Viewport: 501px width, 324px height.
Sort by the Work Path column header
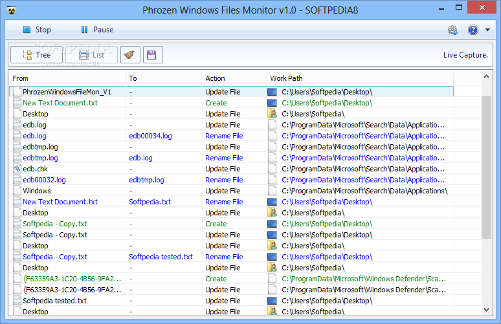[x=360, y=78]
